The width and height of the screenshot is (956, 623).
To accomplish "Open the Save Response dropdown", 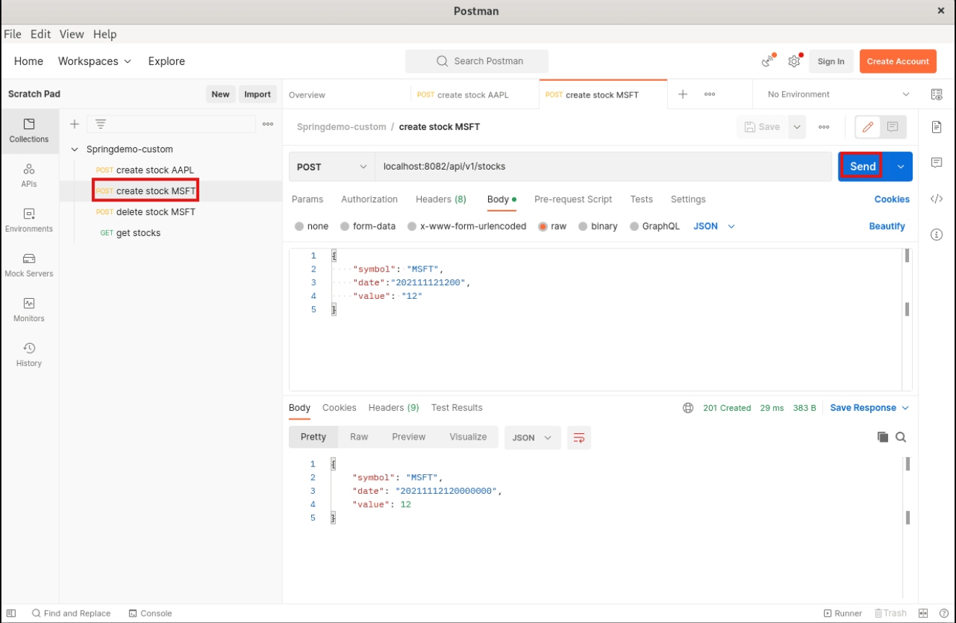I will pos(869,408).
